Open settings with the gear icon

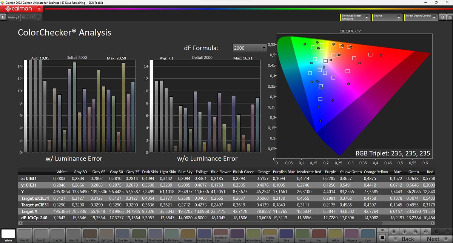click(442, 17)
